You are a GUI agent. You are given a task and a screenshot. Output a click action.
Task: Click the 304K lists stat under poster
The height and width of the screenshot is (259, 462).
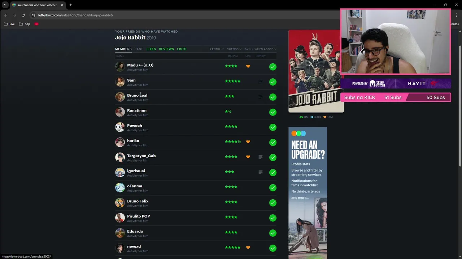point(316,117)
